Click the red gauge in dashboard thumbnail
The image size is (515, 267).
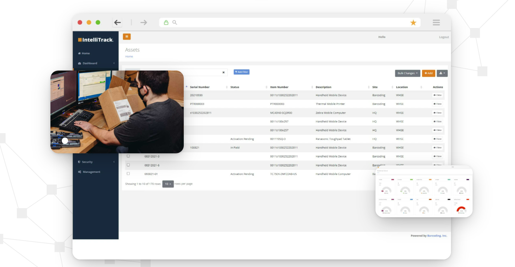click(x=461, y=209)
